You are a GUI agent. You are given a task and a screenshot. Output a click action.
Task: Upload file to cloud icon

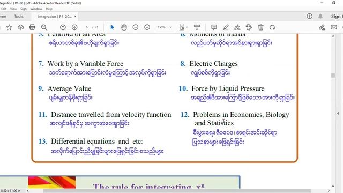tap(21, 27)
